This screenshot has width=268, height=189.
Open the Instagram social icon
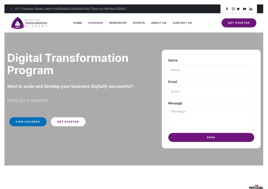233,9
